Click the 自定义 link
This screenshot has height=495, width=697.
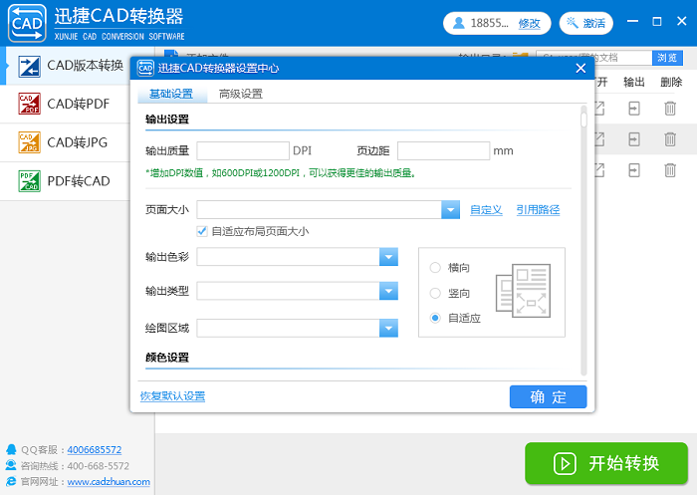click(486, 210)
